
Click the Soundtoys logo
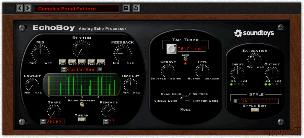click(x=254, y=33)
